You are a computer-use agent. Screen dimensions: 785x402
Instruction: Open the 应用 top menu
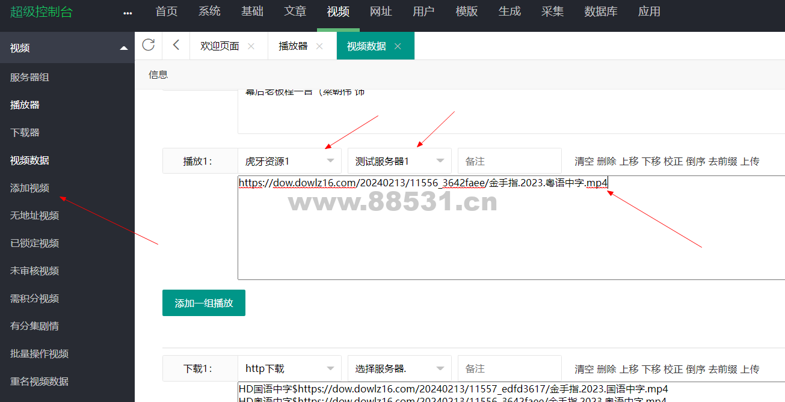coord(649,11)
